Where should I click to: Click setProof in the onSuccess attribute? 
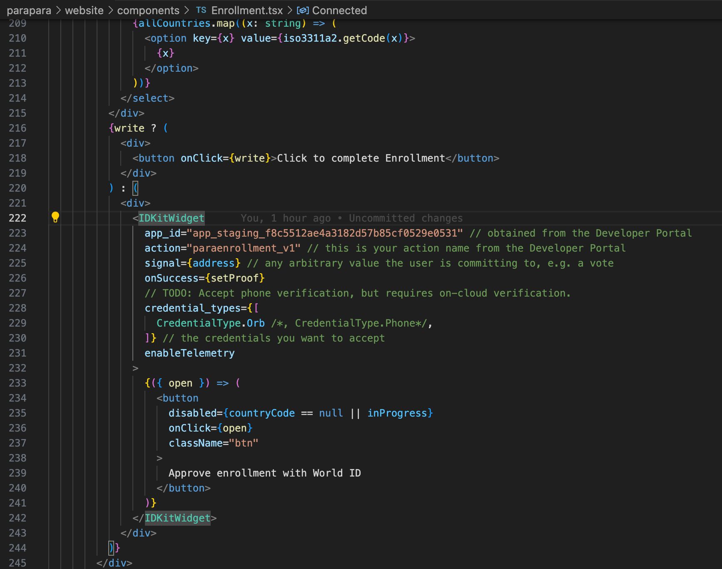pyautogui.click(x=235, y=278)
